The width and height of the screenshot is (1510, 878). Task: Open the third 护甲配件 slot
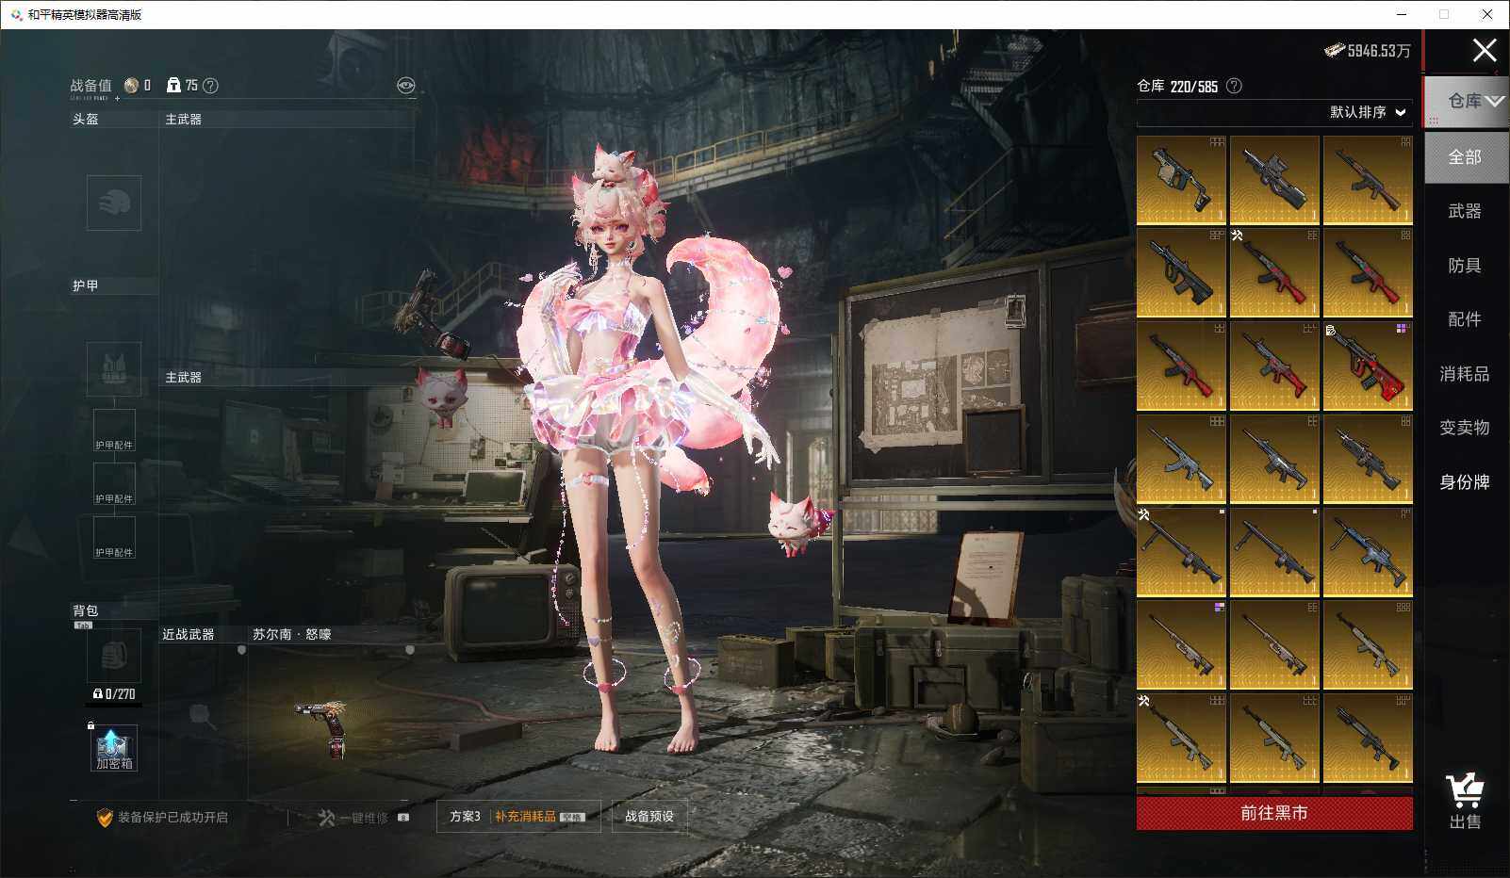click(114, 538)
